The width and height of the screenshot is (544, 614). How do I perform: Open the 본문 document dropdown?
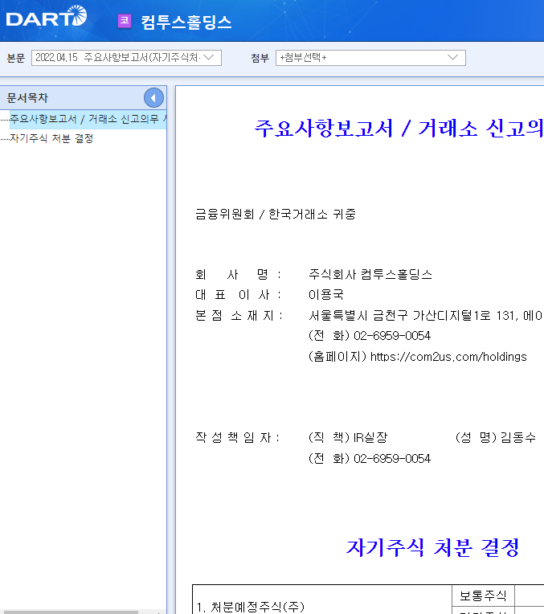[x=126, y=58]
